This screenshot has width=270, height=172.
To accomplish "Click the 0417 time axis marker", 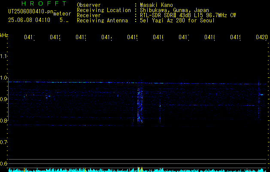I will (184, 37).
